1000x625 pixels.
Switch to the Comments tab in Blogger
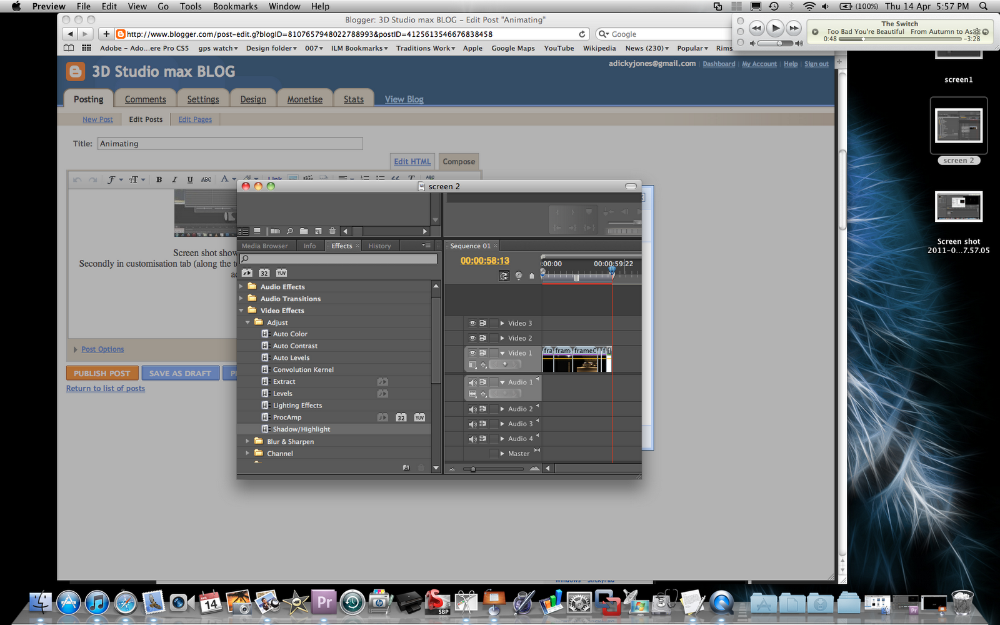tap(146, 99)
